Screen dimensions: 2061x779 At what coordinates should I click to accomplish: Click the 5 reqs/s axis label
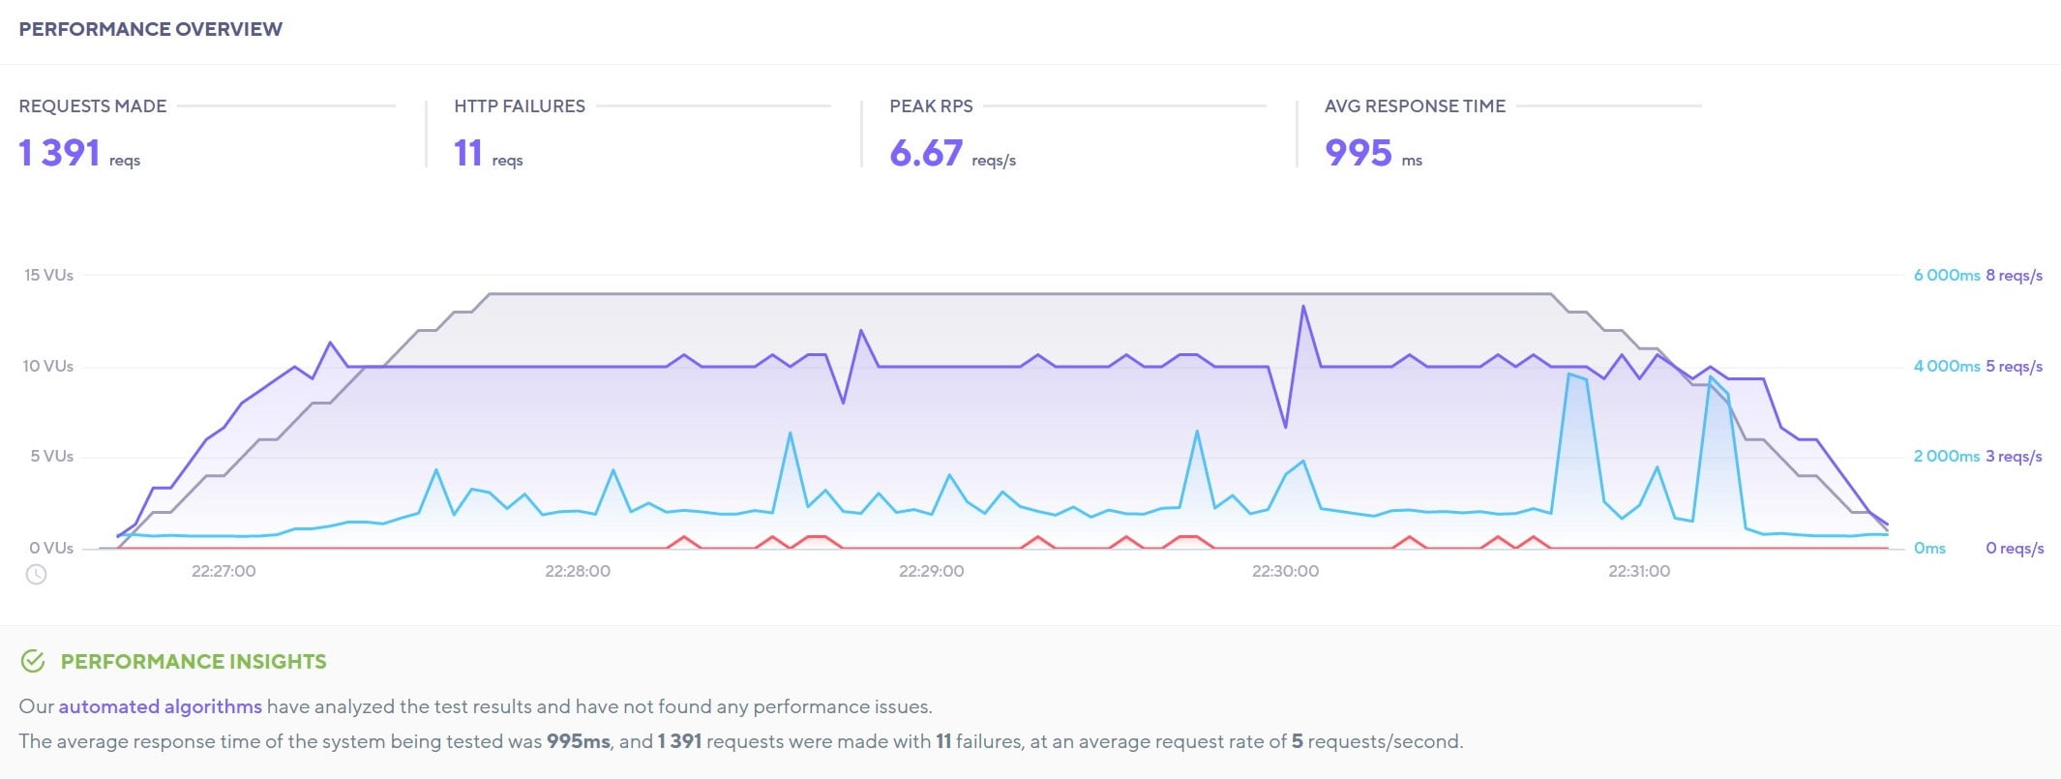click(x=2015, y=366)
